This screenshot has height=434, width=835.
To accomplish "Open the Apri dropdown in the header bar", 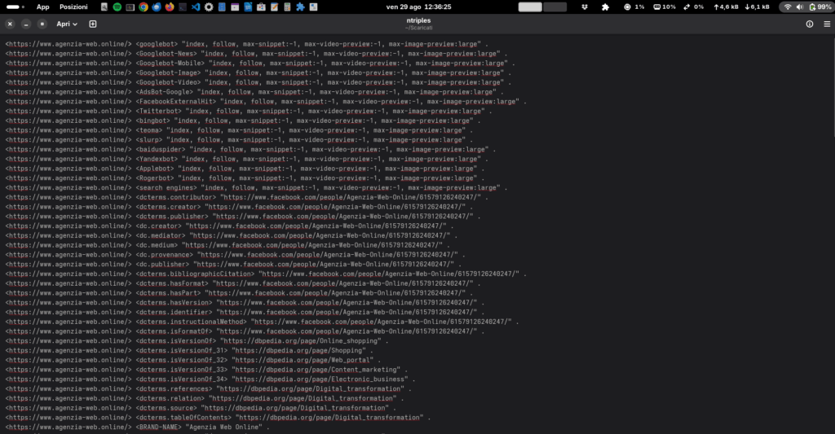I will coord(67,24).
